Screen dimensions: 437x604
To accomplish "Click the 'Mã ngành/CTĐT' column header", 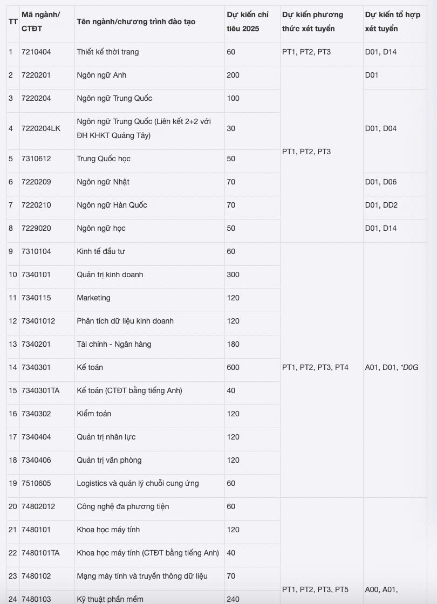I will (x=41, y=22).
